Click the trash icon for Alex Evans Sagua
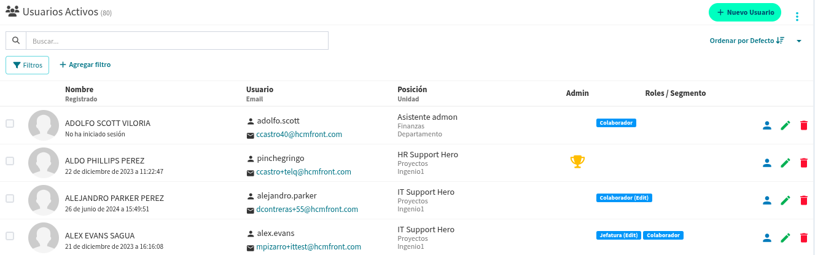This screenshot has width=815, height=255. [x=803, y=238]
